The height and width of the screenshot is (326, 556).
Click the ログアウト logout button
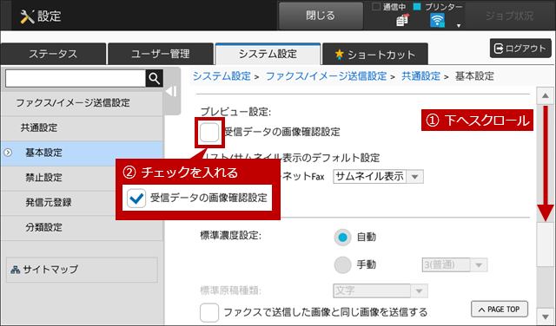(520, 49)
